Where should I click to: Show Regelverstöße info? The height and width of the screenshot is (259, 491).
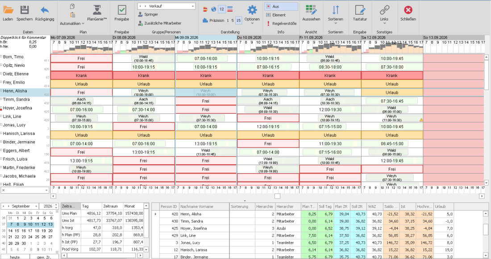[x=281, y=24]
